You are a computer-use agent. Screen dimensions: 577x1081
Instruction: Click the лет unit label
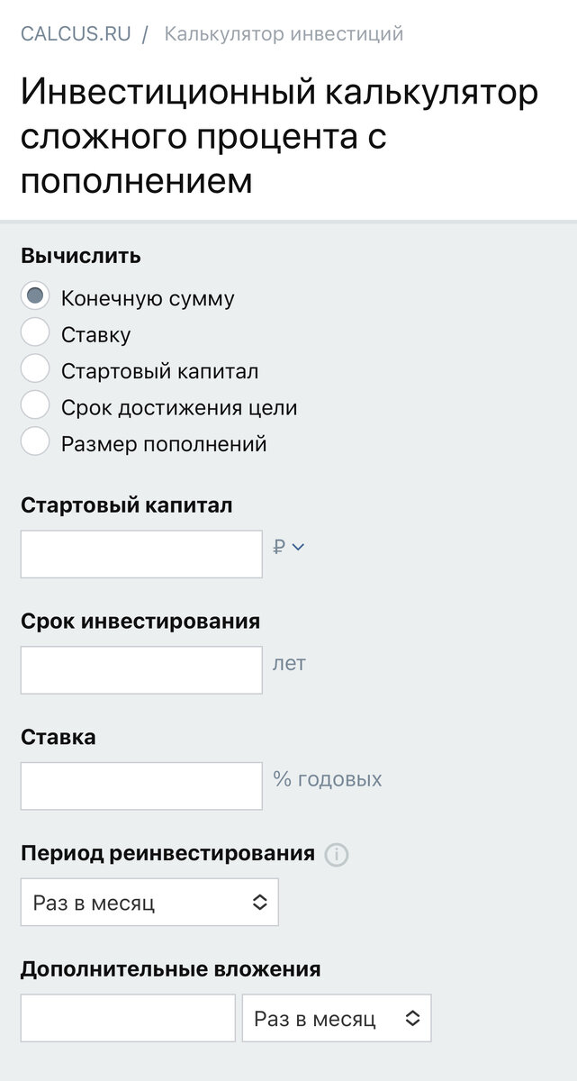287,663
